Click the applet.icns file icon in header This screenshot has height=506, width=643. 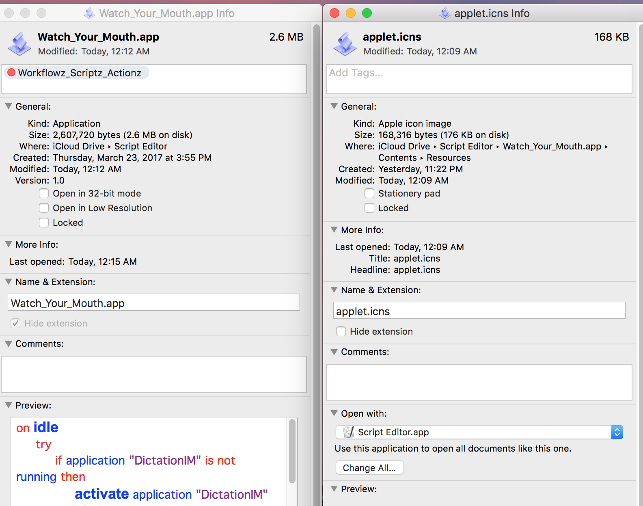point(345,44)
